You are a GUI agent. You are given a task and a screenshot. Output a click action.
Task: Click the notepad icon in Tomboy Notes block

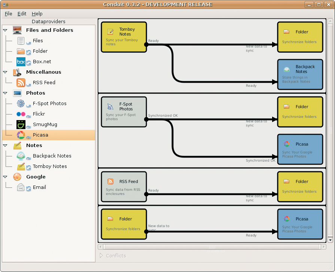[x=110, y=32]
